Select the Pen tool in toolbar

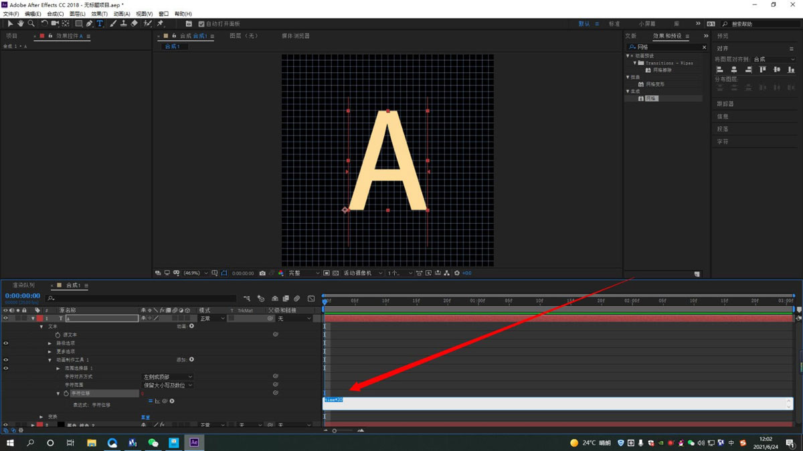89,23
